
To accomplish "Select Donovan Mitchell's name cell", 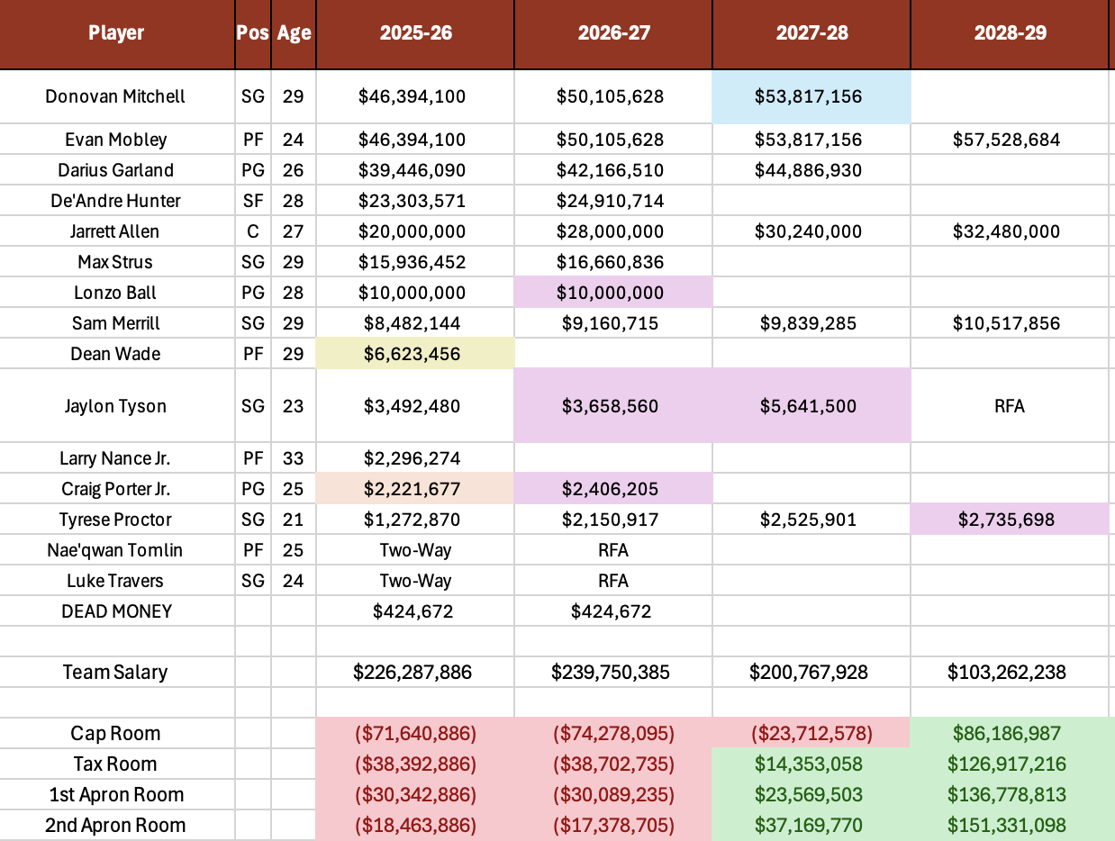I will [115, 96].
